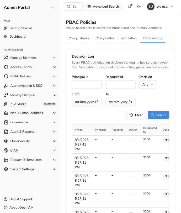Open the sys user account menu
The image size is (181, 213).
click(x=160, y=7)
